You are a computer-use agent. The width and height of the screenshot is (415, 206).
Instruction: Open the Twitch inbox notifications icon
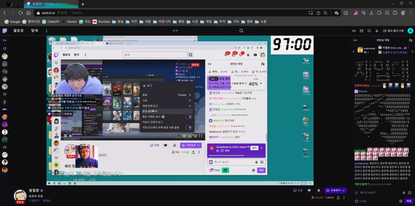pyautogui.click(x=362, y=31)
